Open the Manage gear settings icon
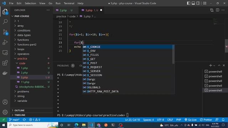The image size is (228, 128). (x=5, y=112)
